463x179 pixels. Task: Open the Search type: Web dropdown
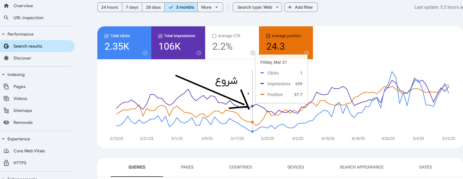pos(257,7)
